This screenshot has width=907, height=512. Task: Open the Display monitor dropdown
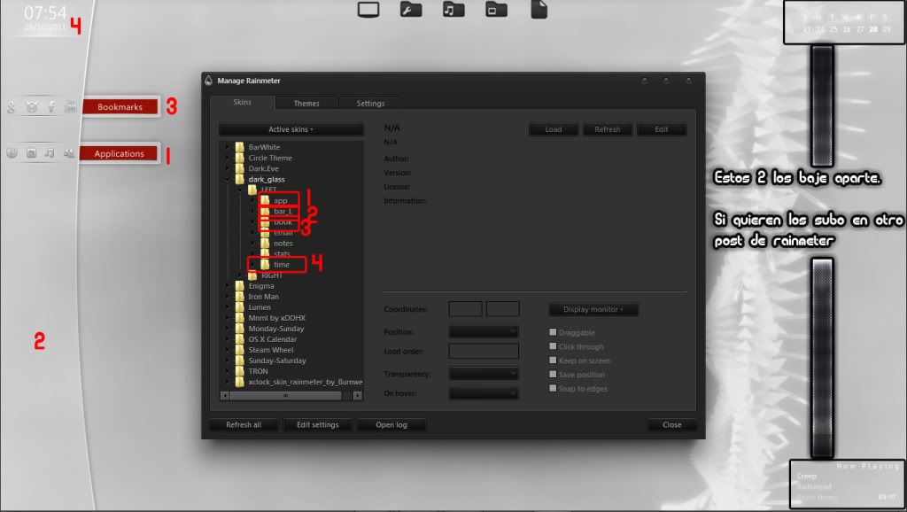pos(593,309)
